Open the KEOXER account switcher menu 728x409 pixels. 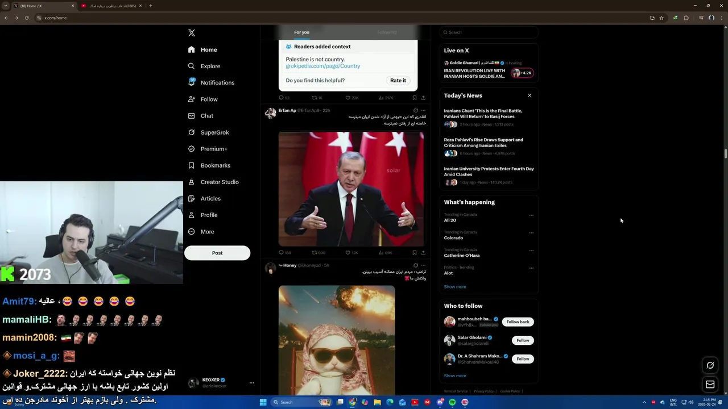[221, 383]
